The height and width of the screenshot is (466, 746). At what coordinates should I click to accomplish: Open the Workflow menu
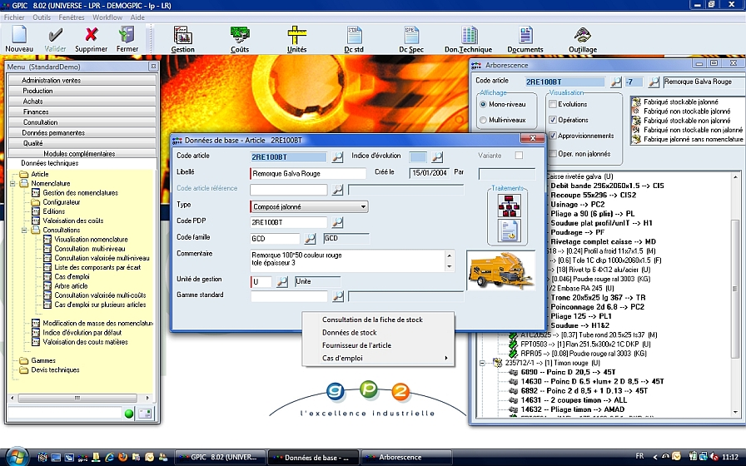click(107, 17)
